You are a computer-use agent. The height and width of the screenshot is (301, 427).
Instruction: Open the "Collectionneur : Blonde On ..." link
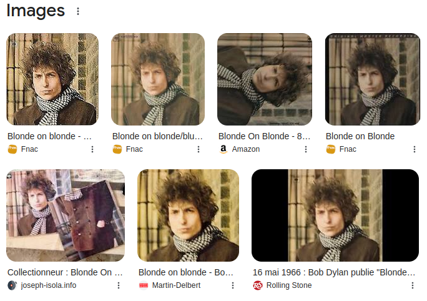(65, 272)
